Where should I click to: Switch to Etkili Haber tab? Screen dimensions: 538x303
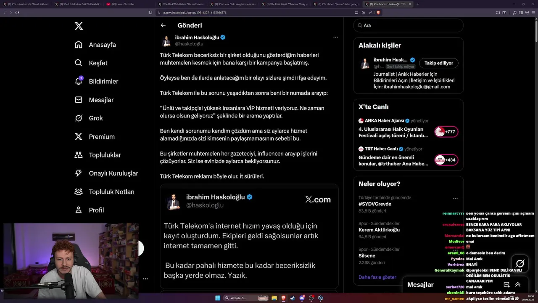tap(77, 4)
